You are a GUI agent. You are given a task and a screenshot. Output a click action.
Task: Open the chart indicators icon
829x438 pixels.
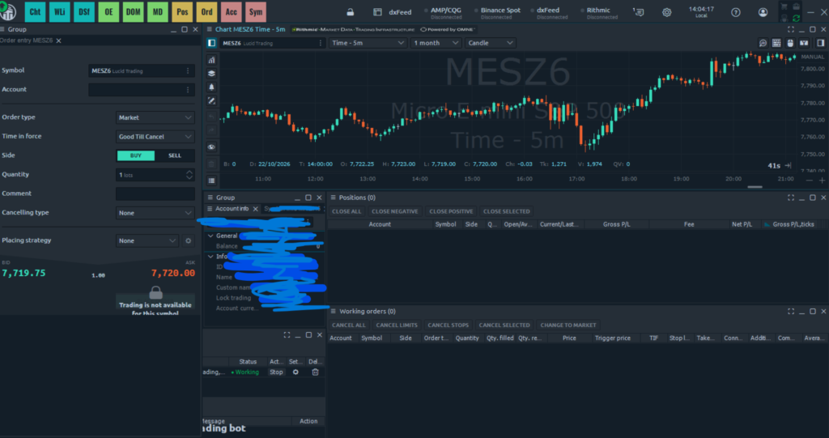211,60
